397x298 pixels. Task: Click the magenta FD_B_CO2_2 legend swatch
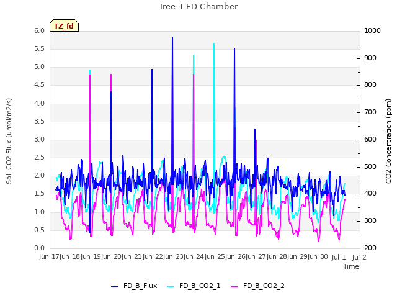tap(234, 286)
